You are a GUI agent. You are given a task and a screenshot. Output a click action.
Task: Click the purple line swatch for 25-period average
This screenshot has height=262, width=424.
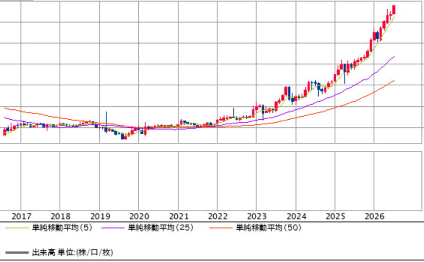click(113, 228)
